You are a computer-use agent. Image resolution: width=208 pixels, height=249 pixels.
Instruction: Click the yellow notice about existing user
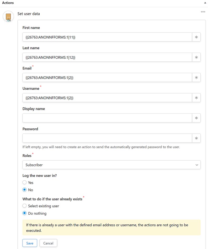pos(111,228)
